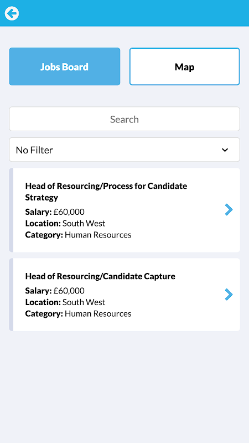Click the blue header bar beside back arrow
The height and width of the screenshot is (443, 249).
click(x=134, y=13)
